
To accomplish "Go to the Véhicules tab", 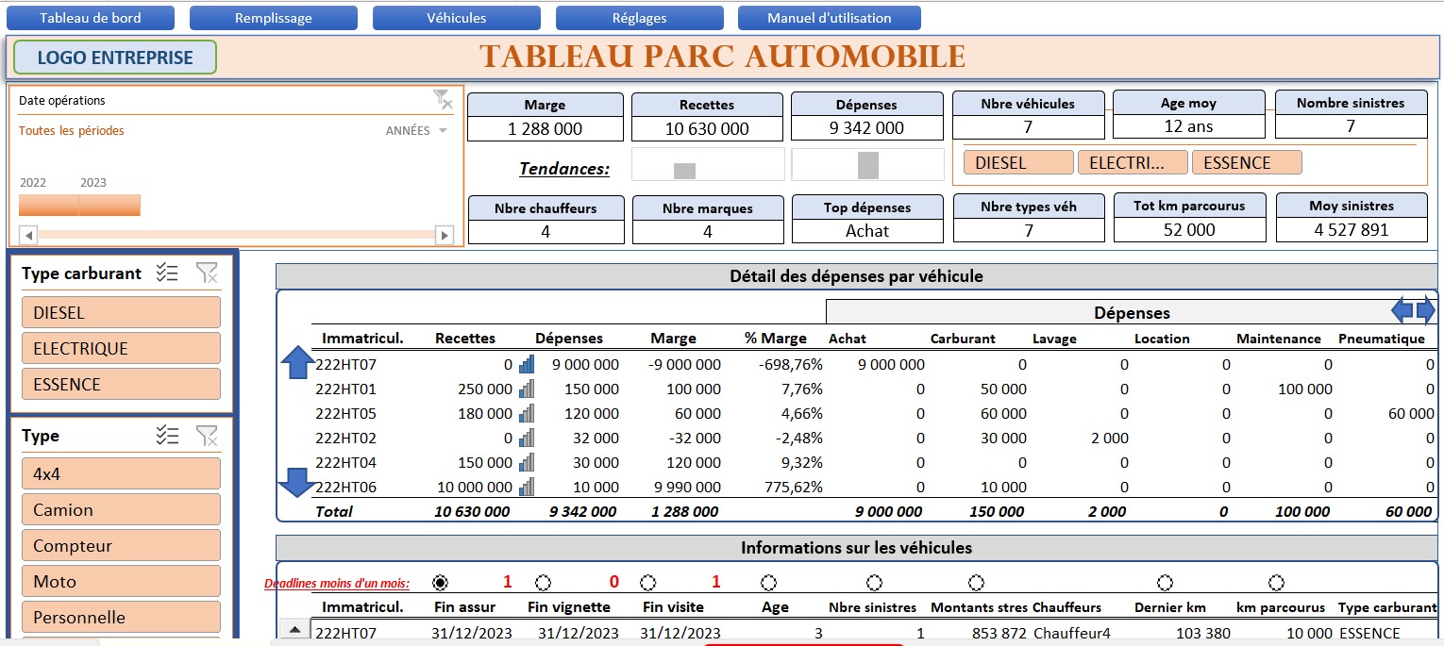I will 456,18.
